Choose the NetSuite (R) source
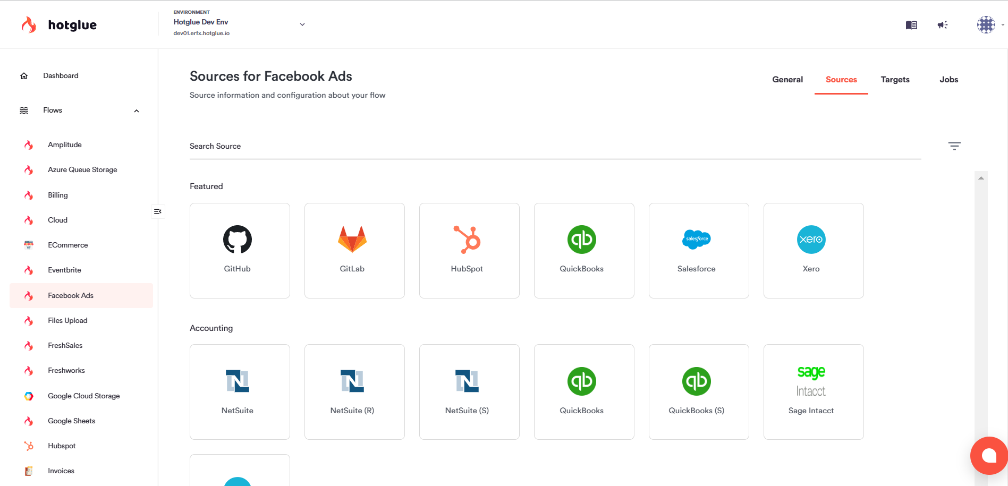1008x486 pixels. (354, 392)
